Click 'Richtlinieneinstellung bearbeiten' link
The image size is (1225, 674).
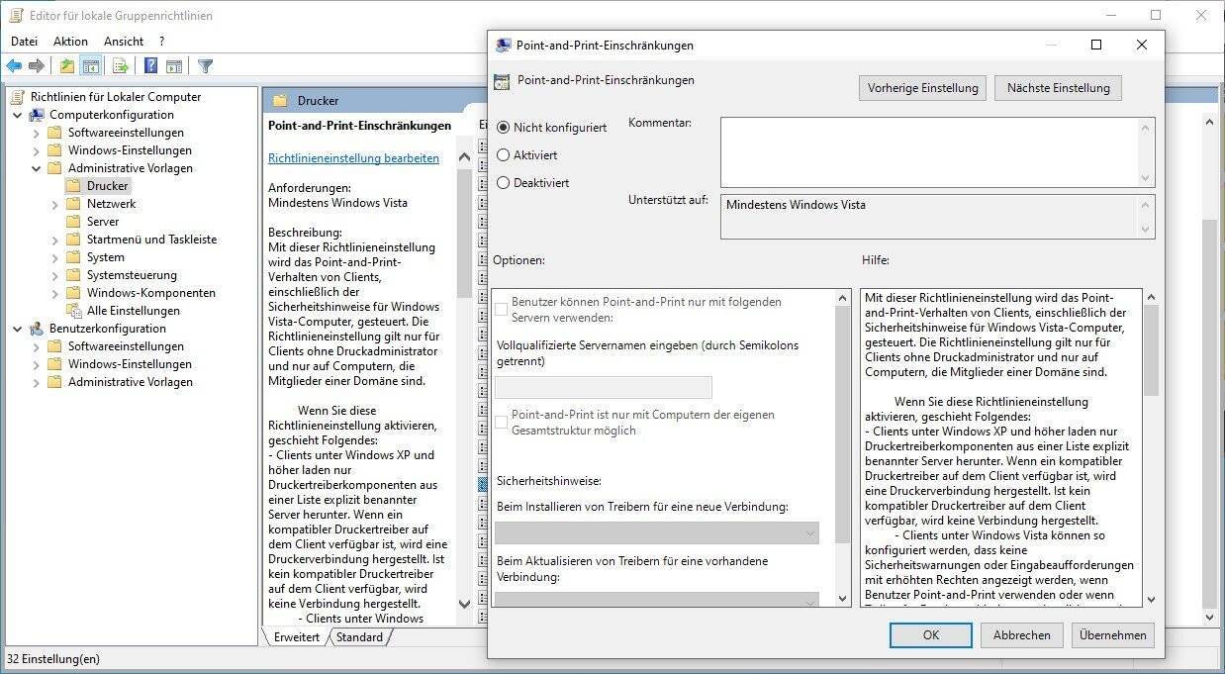(353, 158)
